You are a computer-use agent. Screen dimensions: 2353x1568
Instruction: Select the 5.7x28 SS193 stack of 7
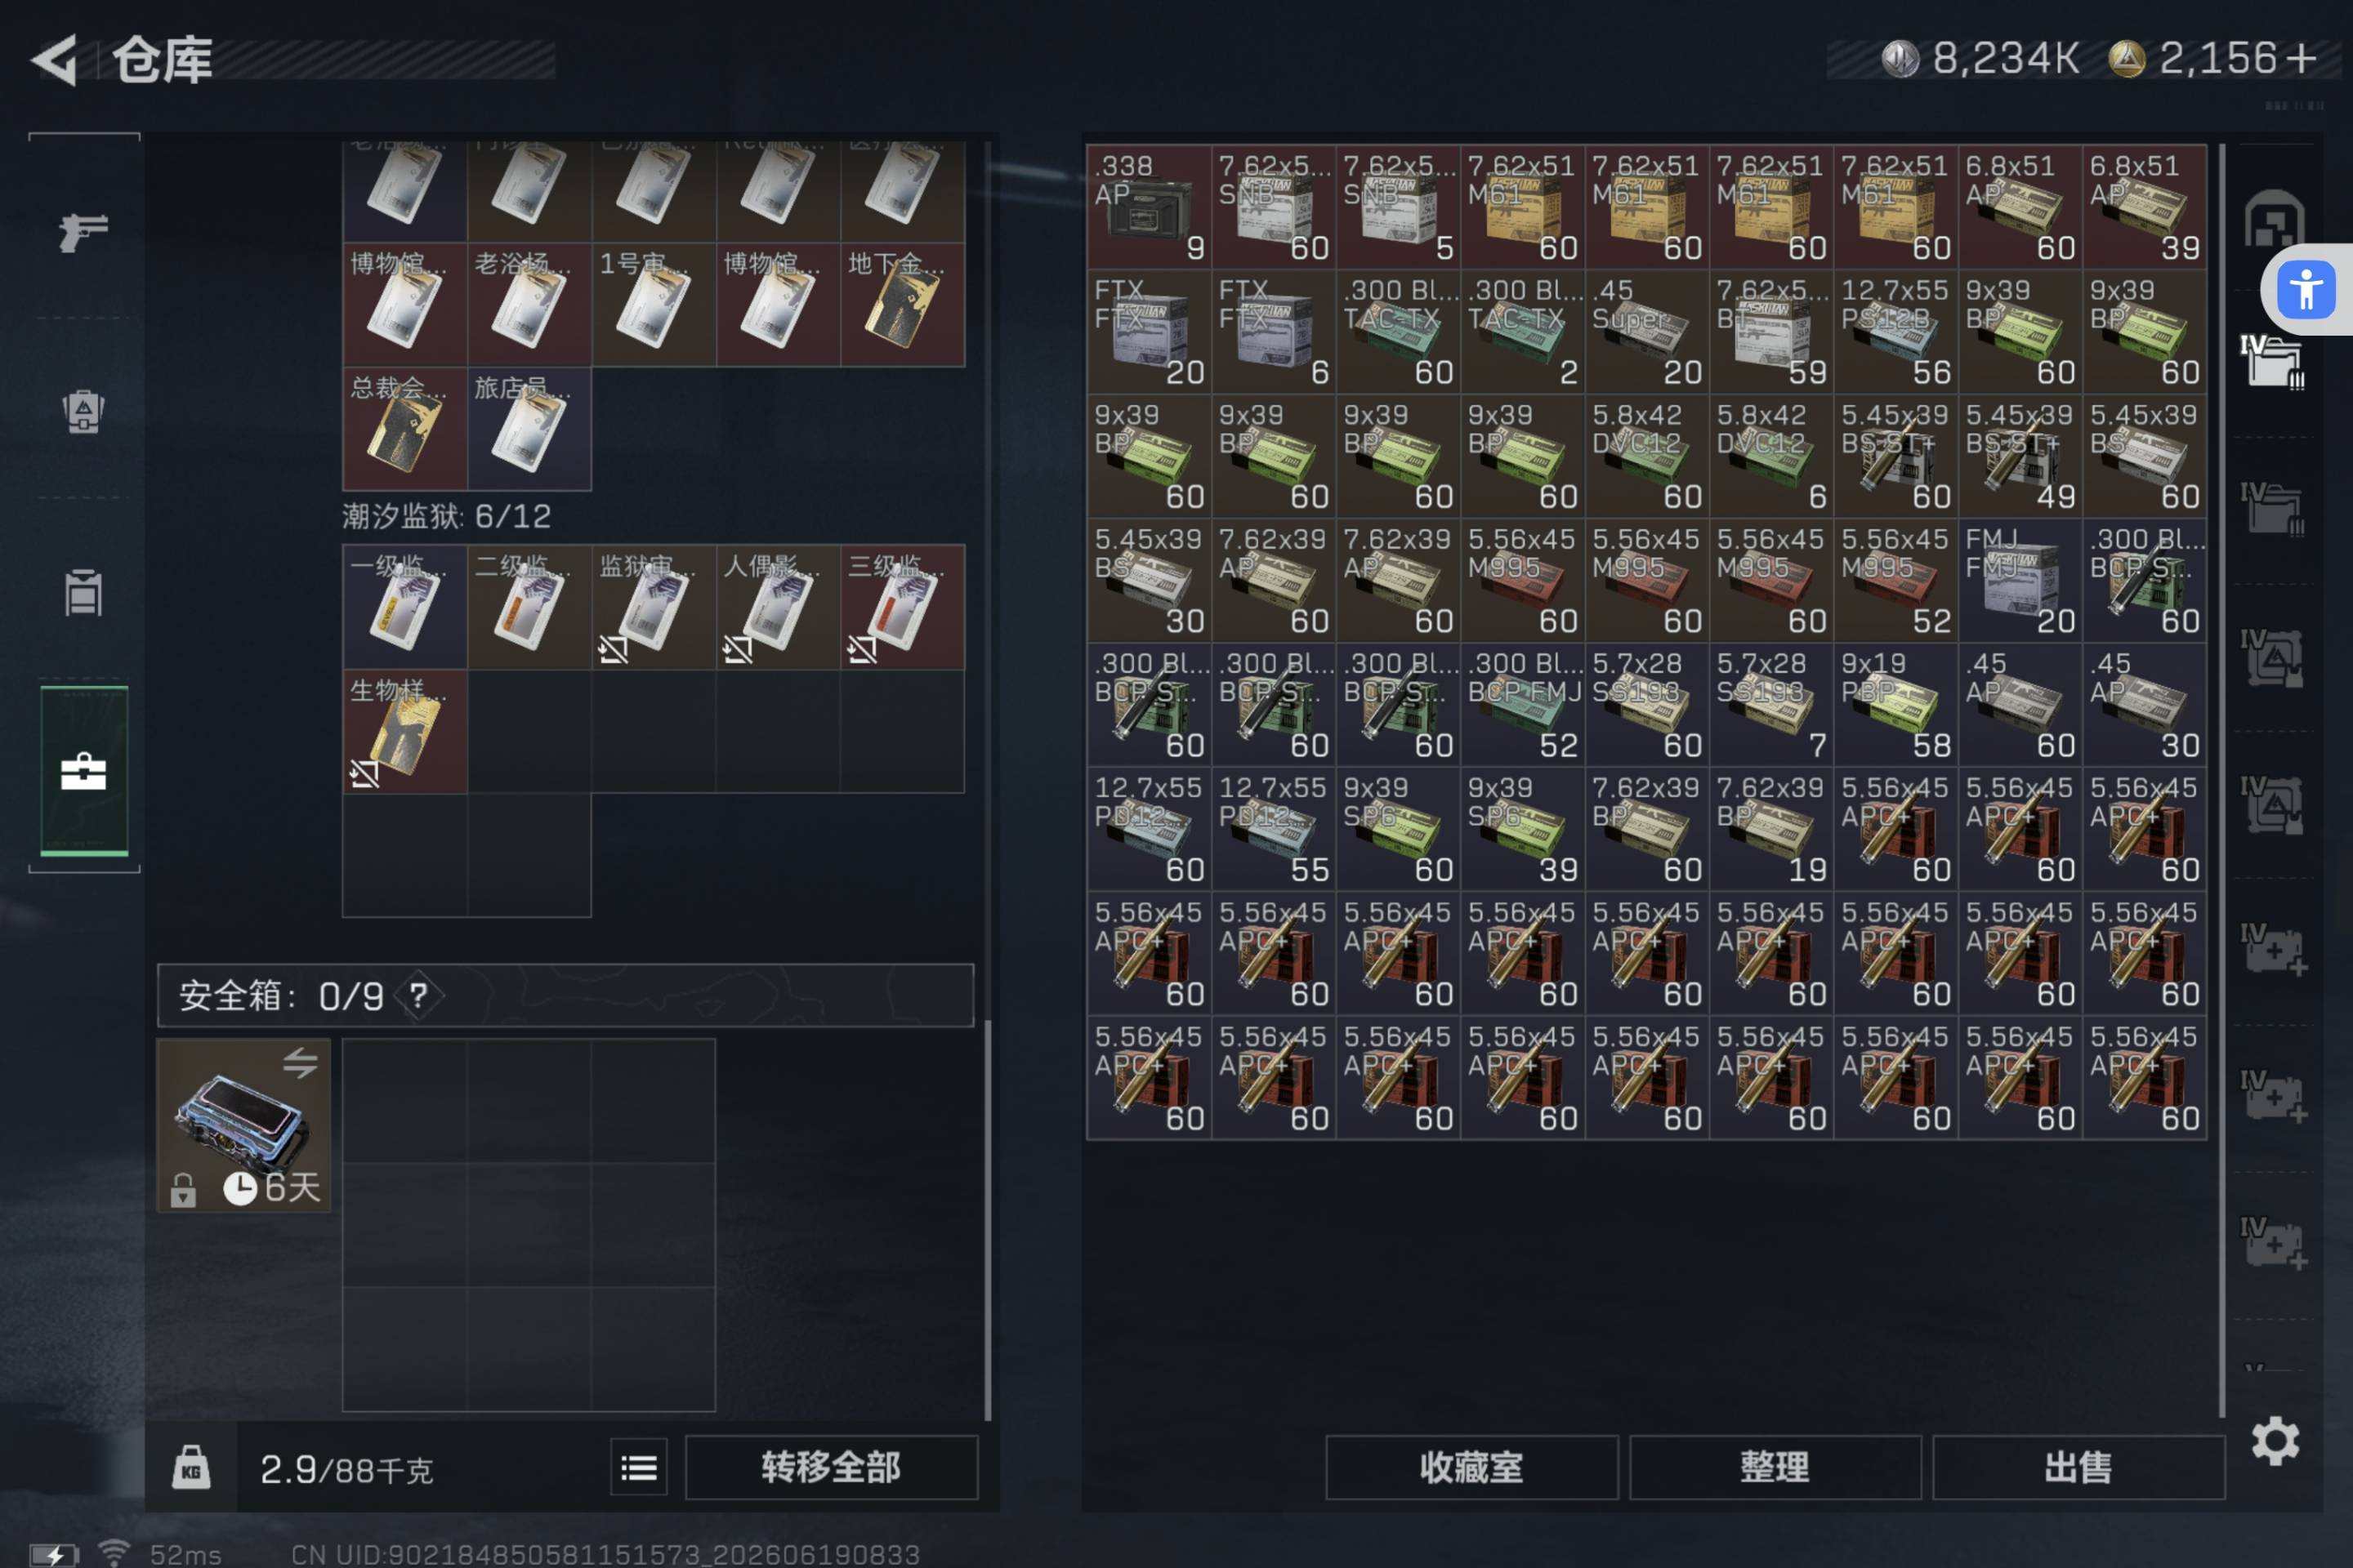pyautogui.click(x=1772, y=705)
